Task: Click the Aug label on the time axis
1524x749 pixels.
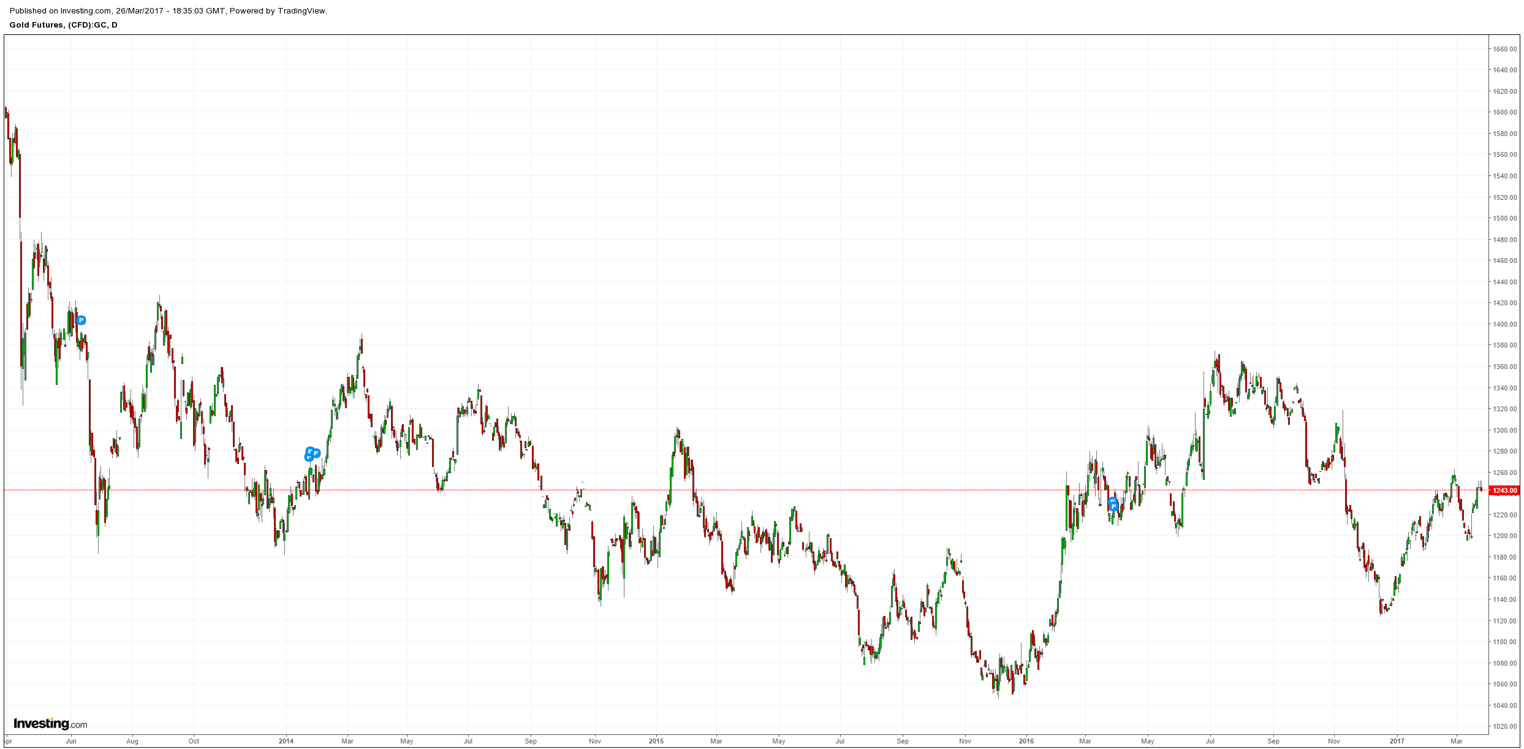Action: pos(132,741)
